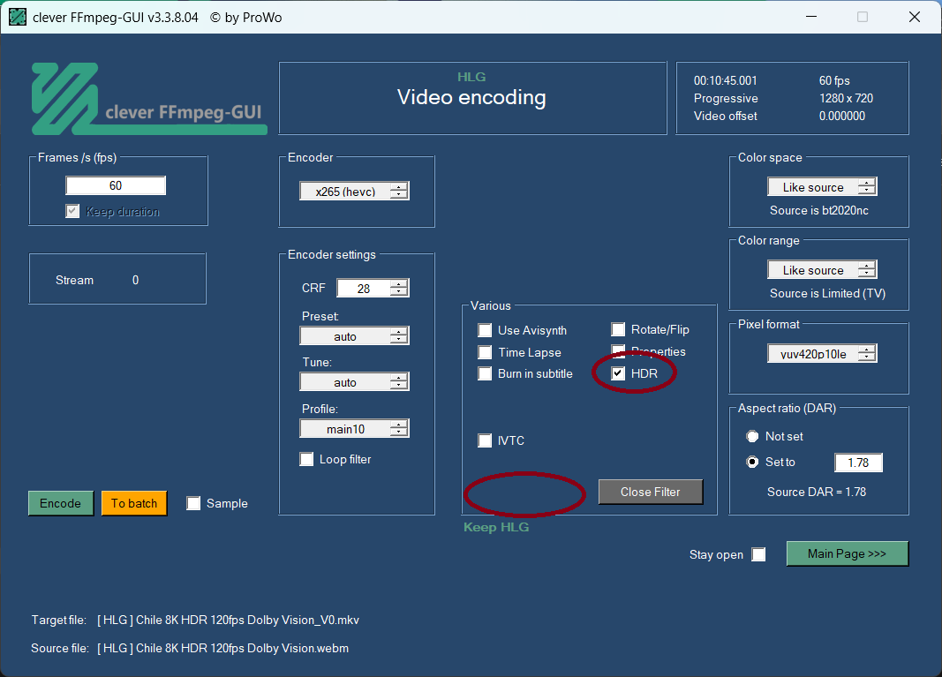Click the Encode button
This screenshot has height=677, width=942.
point(61,503)
